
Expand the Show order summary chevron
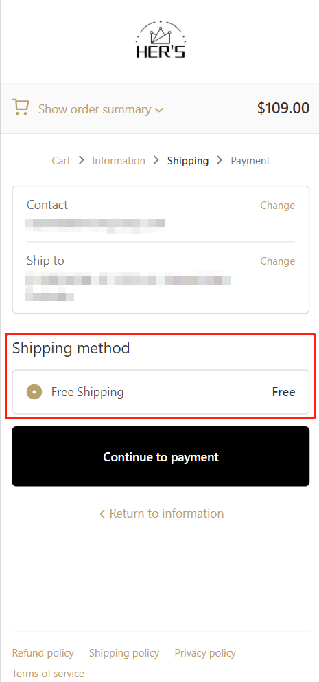[x=159, y=111]
